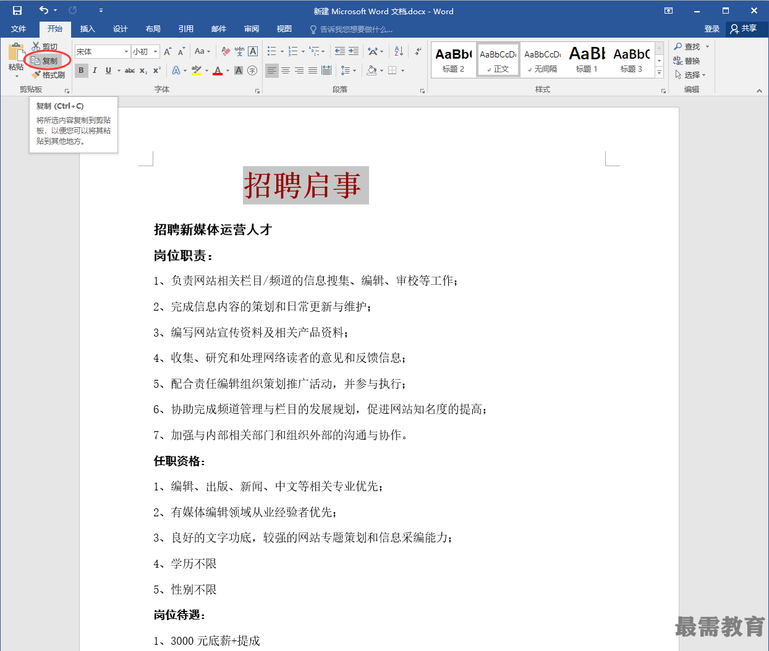Open the File (文件) tab

19,29
